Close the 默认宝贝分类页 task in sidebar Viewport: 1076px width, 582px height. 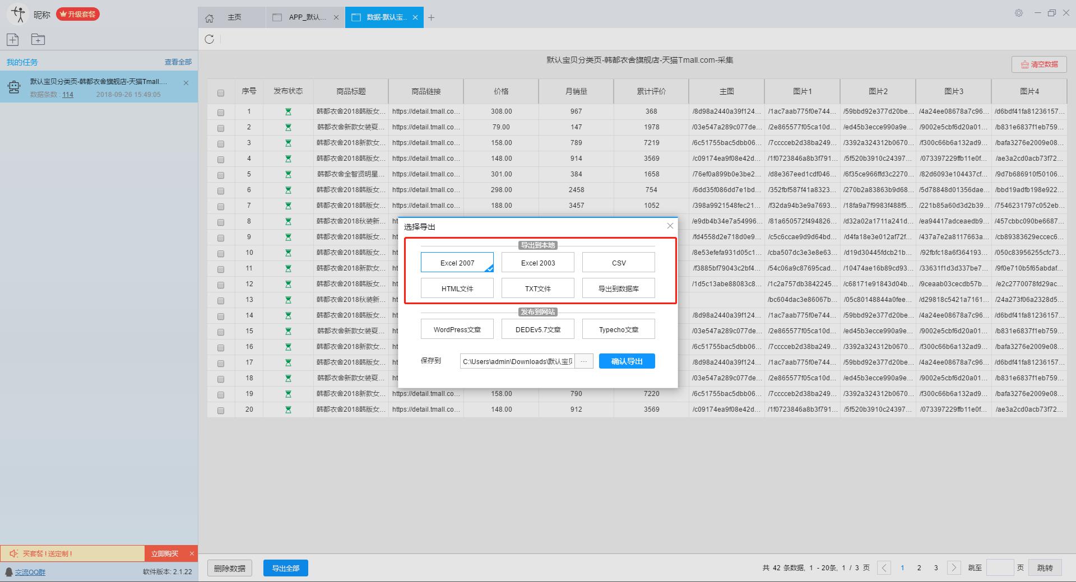click(186, 82)
